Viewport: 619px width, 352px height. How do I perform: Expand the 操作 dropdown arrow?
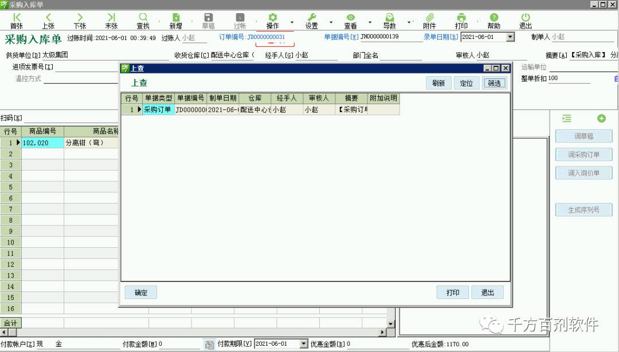[292, 22]
